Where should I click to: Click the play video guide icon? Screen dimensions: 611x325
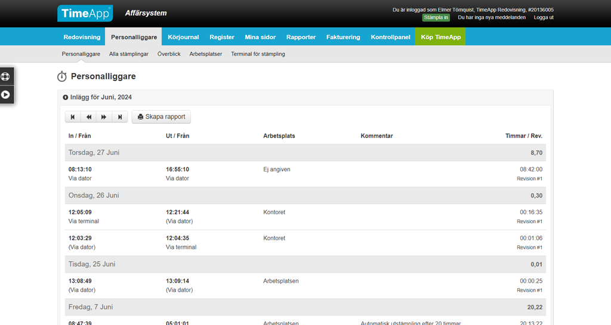[6, 94]
